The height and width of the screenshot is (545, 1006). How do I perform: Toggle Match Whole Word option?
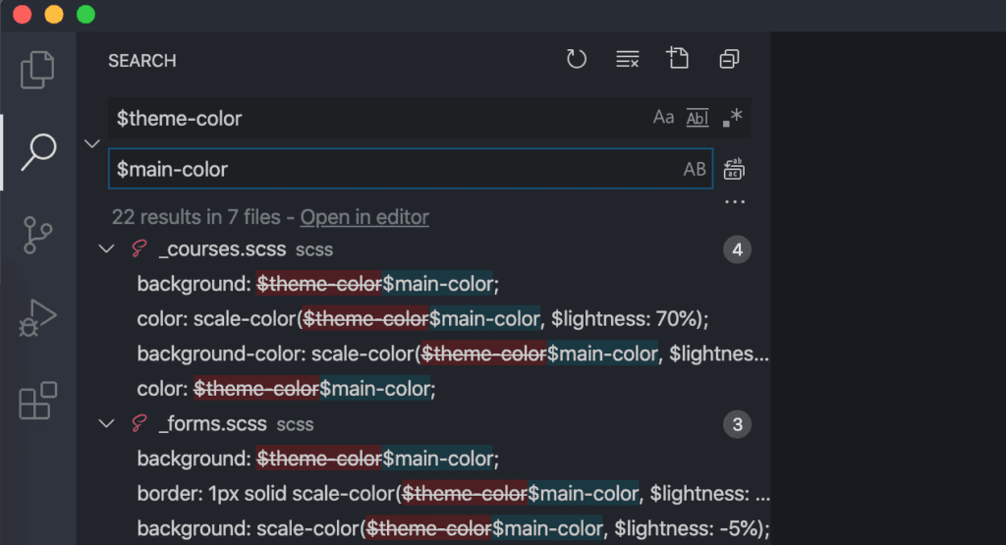point(698,117)
